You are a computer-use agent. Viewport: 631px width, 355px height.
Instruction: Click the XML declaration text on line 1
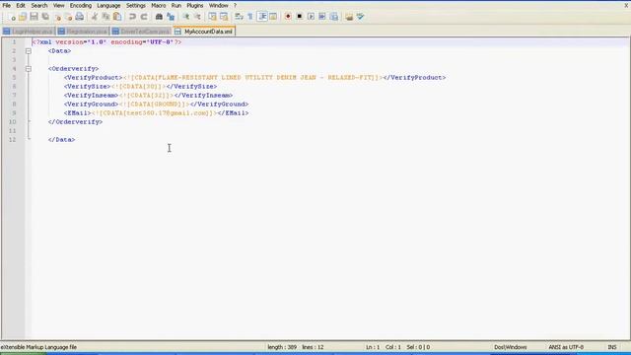106,41
